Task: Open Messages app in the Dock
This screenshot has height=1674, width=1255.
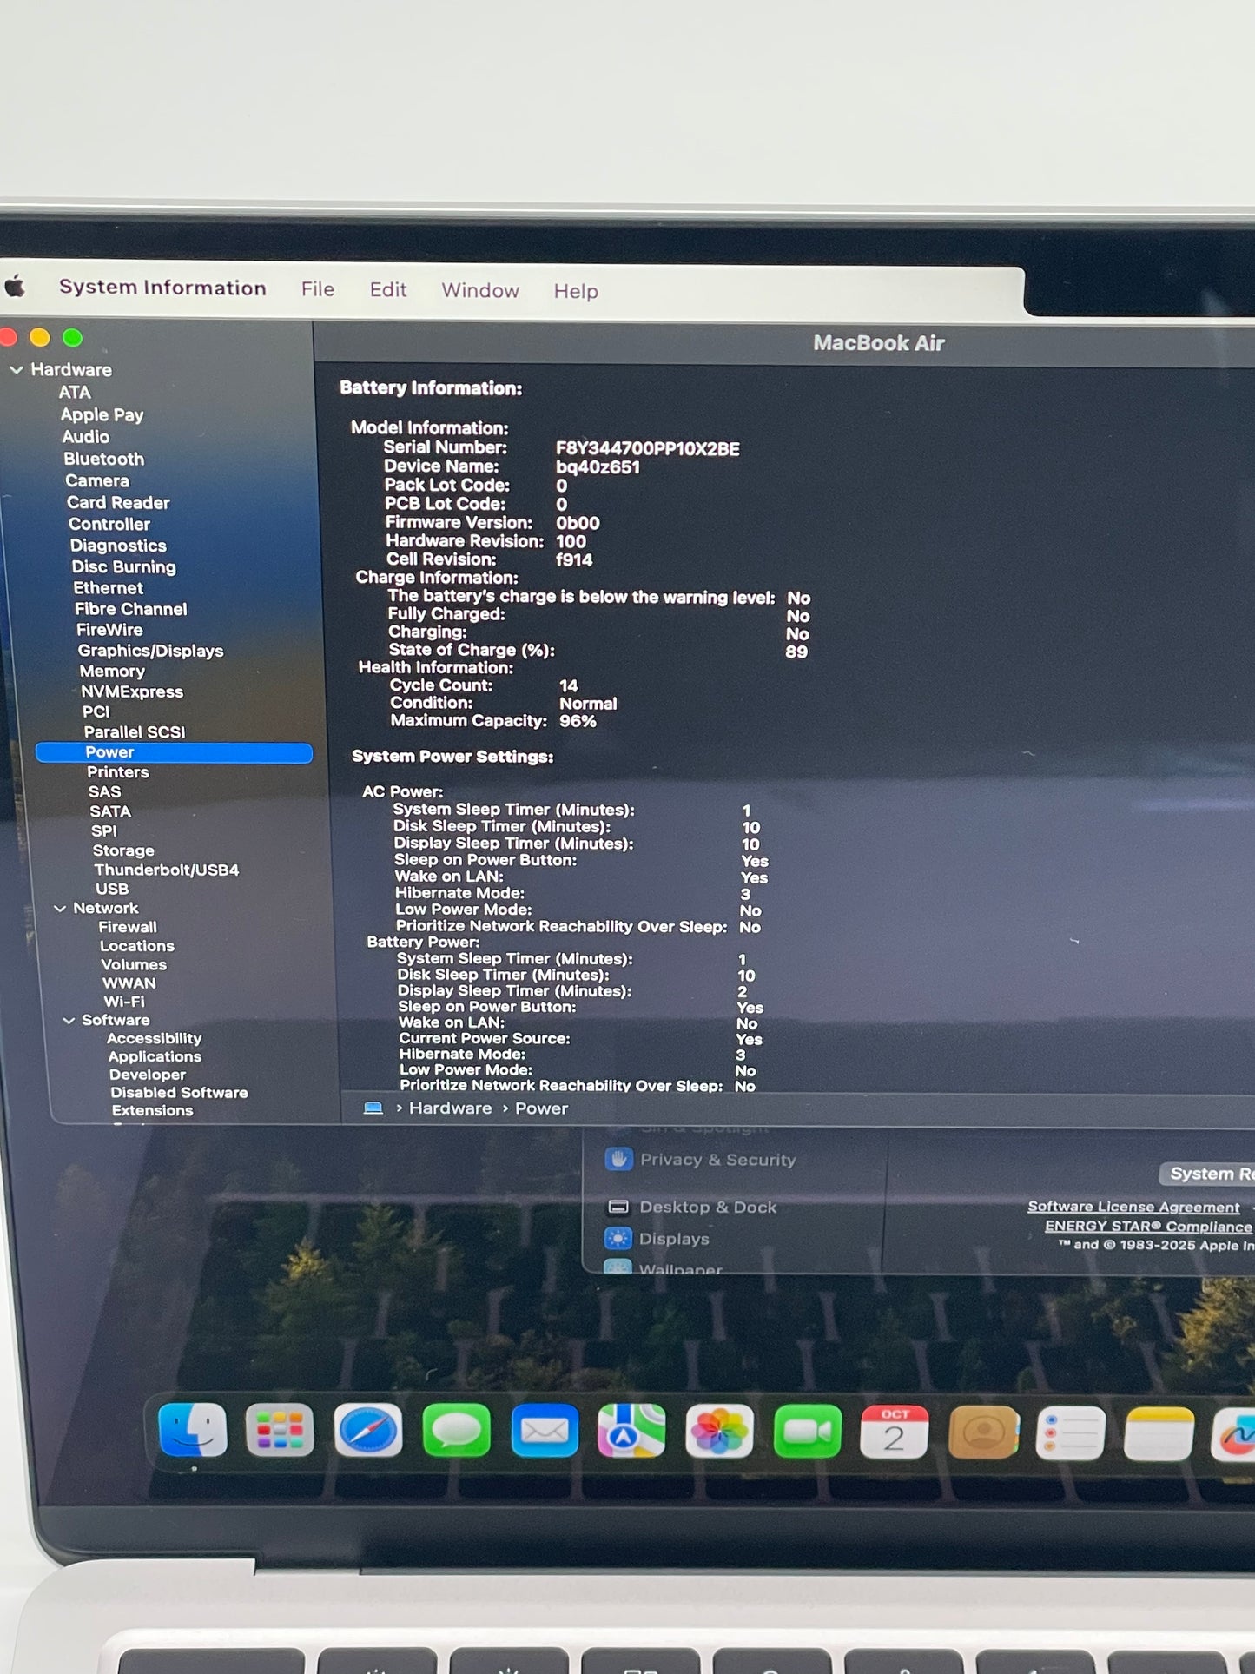Action: 456,1431
